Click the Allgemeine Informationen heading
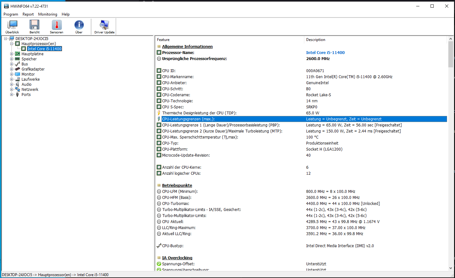The height and width of the screenshot is (278, 455). [187, 46]
